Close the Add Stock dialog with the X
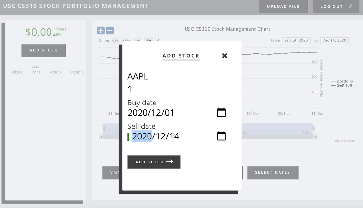This screenshot has width=363, height=208. tap(225, 56)
